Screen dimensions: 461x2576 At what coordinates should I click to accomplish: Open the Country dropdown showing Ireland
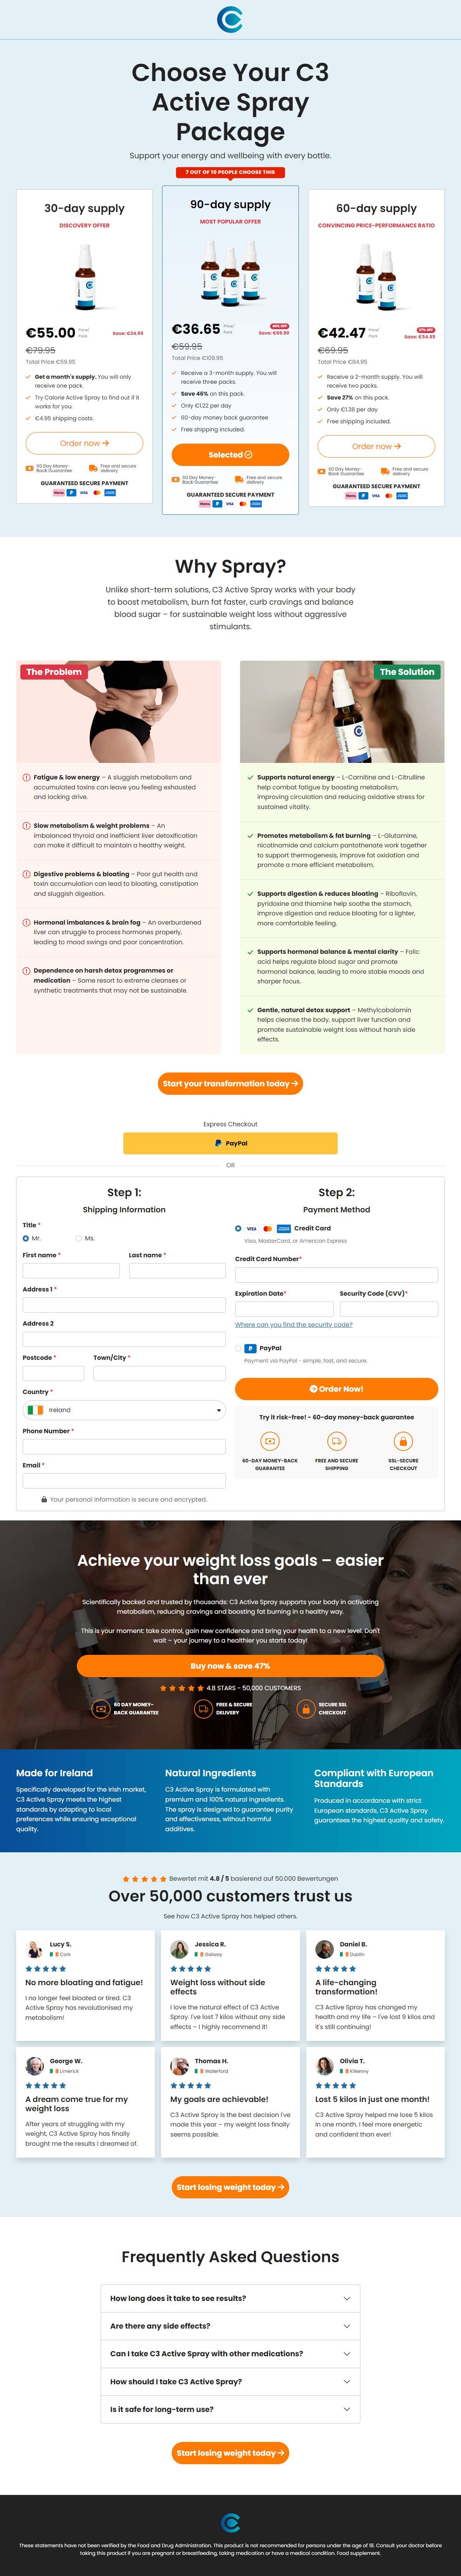point(124,1410)
